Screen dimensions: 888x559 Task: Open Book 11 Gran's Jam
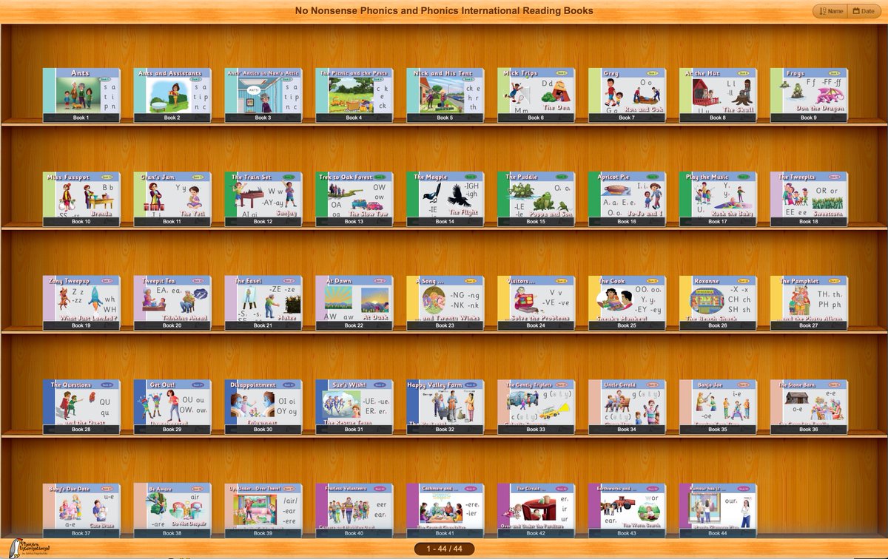(x=172, y=199)
